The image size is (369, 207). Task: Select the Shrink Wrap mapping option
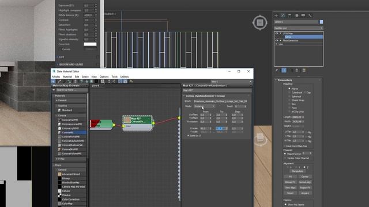(289, 100)
